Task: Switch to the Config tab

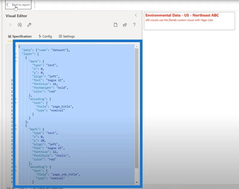Action: (x=45, y=36)
